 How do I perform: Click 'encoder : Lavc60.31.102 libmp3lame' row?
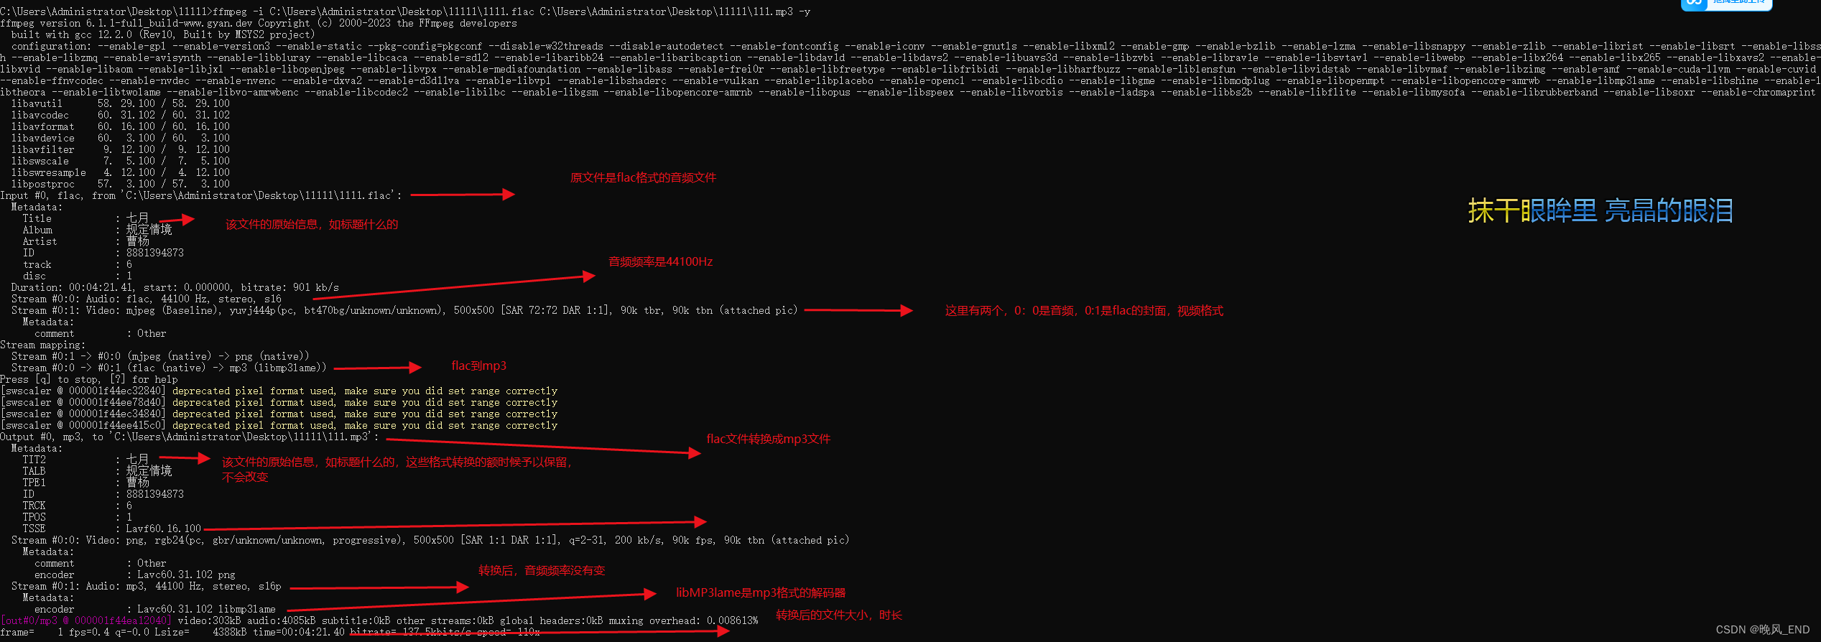(154, 609)
